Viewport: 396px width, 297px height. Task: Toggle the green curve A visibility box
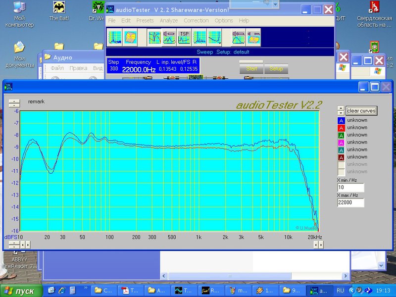tap(341, 135)
